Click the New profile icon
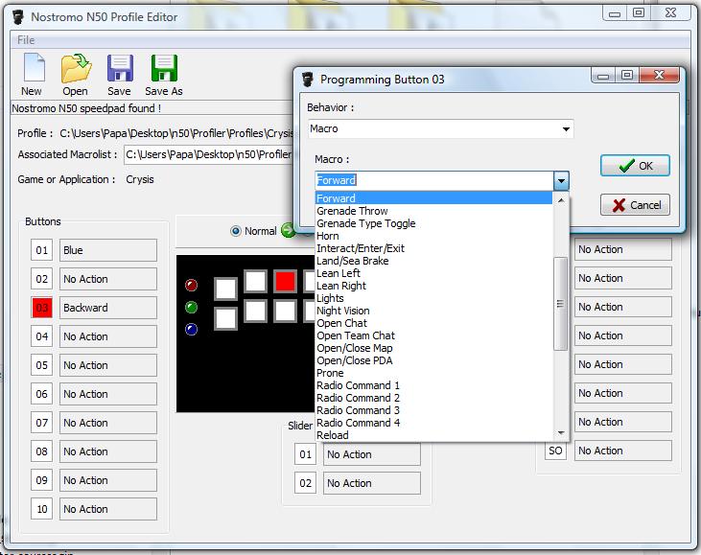Image resolution: width=701 pixels, height=555 pixels. (33, 68)
